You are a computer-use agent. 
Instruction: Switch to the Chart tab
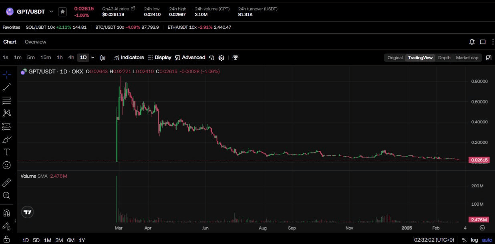10,42
